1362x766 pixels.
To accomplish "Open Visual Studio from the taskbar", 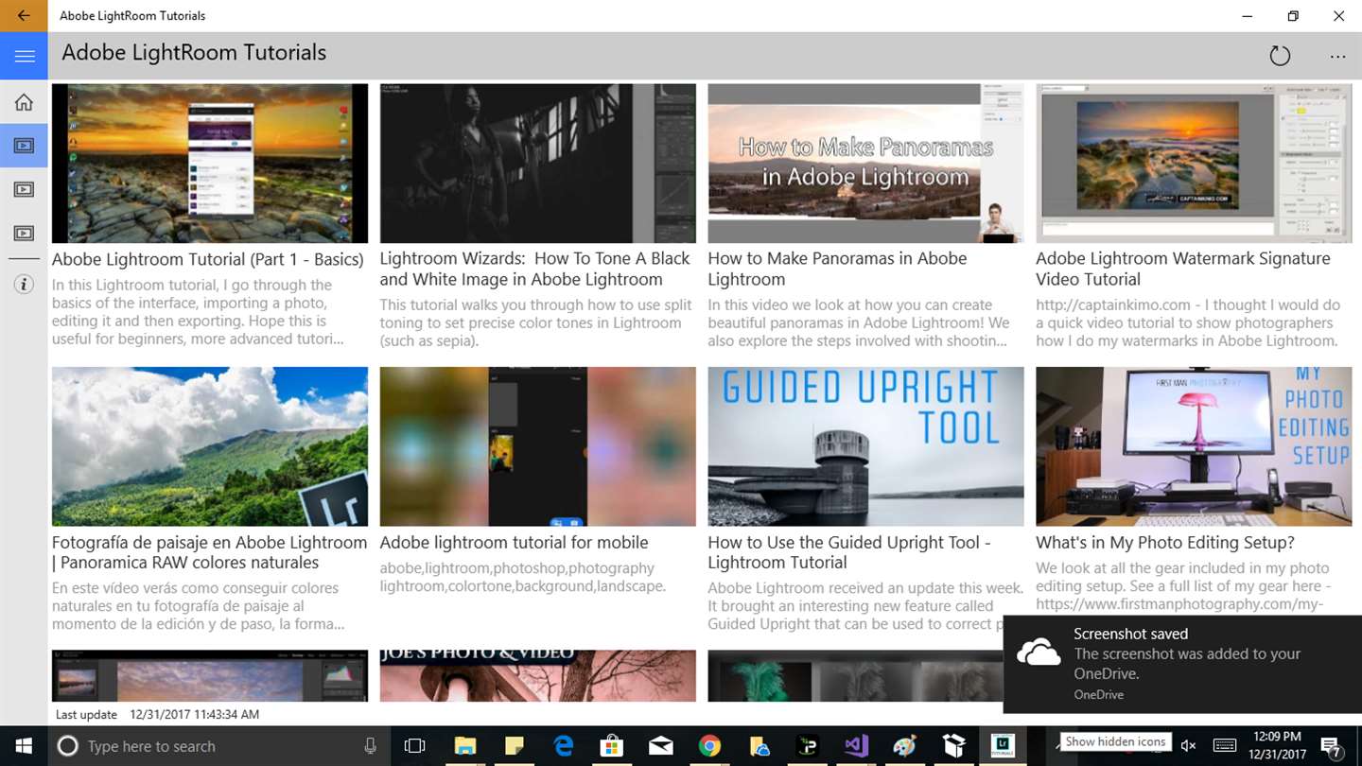I will (x=856, y=746).
